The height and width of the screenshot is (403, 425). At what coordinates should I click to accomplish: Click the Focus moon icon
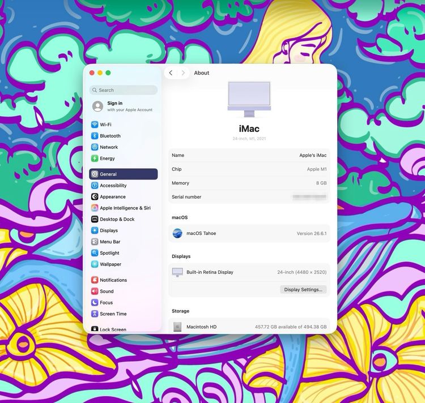pos(94,302)
